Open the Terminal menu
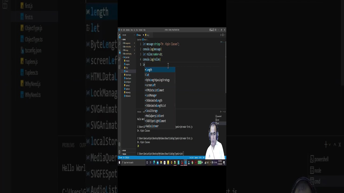This screenshot has height=193, width=344. click(141, 30)
